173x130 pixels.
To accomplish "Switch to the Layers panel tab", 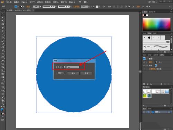I will click(145, 108).
